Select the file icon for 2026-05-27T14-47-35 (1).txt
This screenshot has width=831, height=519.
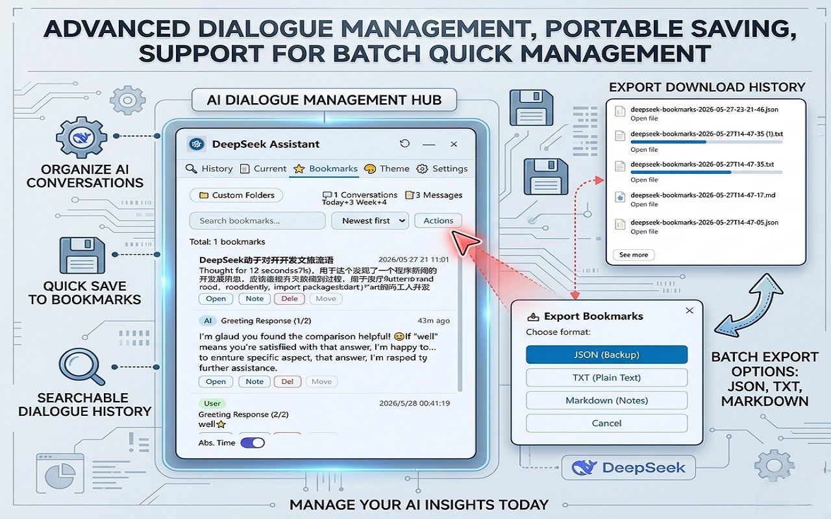620,136
